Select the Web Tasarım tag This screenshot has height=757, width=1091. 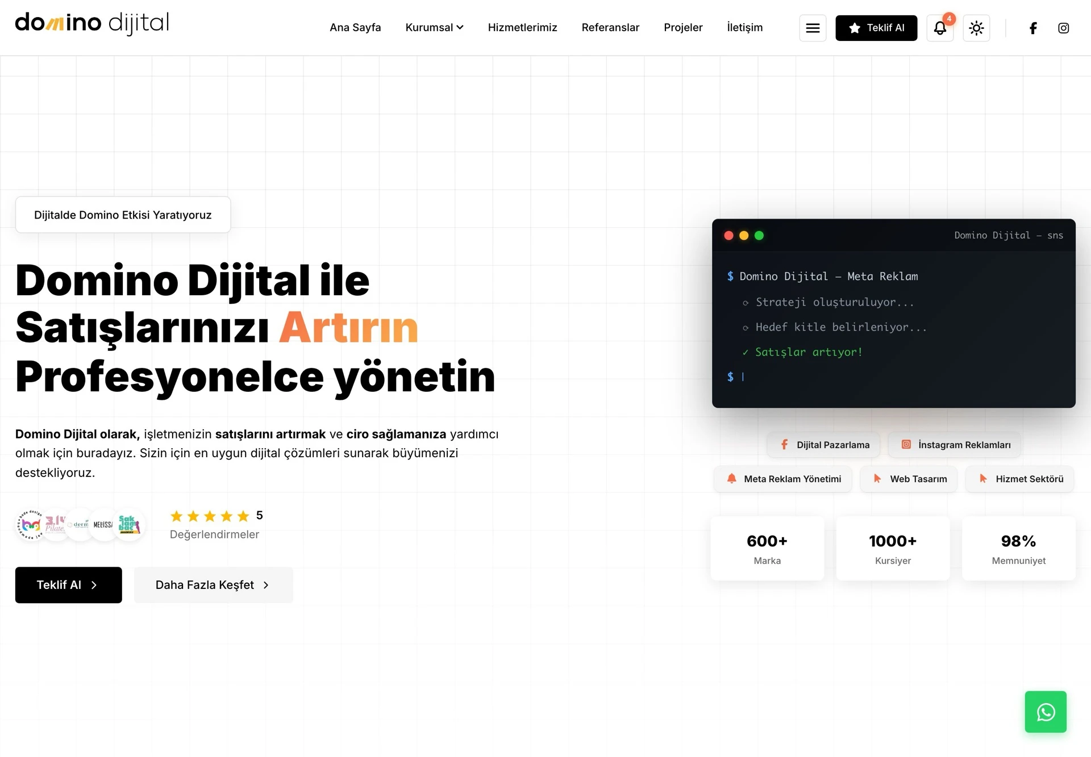909,479
